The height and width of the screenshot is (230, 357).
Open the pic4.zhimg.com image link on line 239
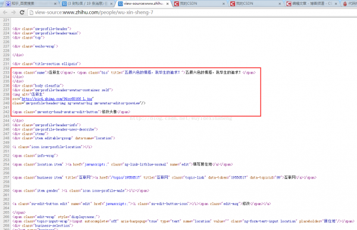click(x=57, y=99)
